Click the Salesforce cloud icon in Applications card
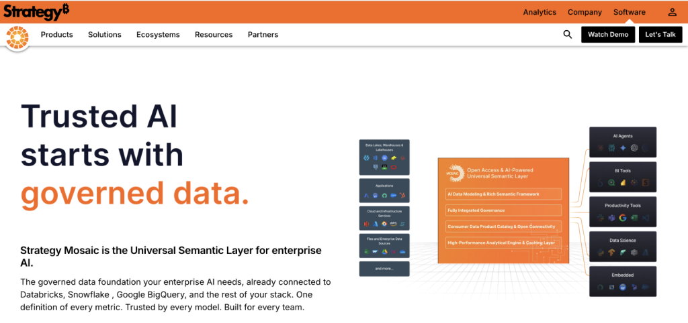The image size is (688, 323). coord(393,195)
